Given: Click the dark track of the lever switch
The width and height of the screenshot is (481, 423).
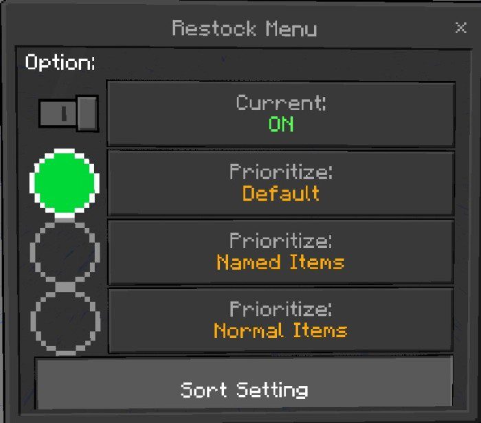Looking at the screenshot, I should click(x=58, y=113).
